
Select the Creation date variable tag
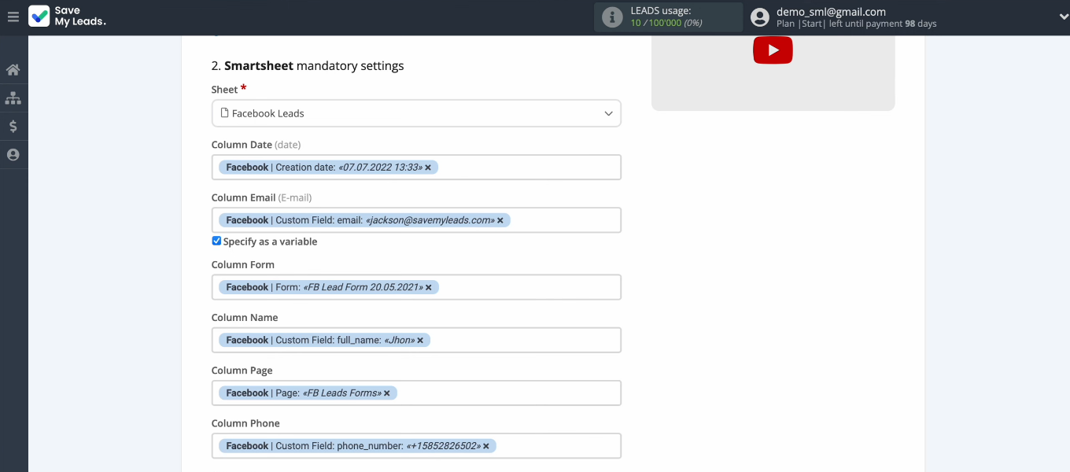point(328,168)
